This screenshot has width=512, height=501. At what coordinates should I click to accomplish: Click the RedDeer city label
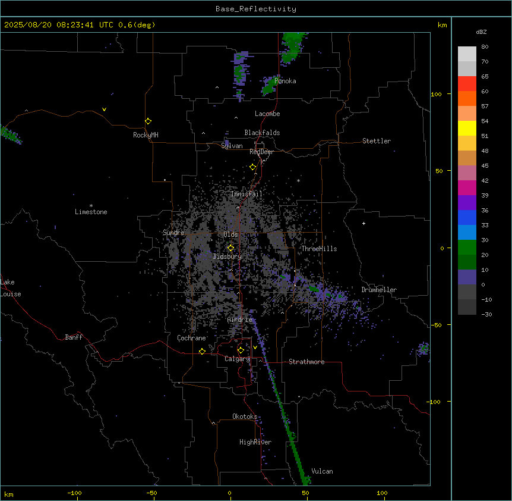261,152
